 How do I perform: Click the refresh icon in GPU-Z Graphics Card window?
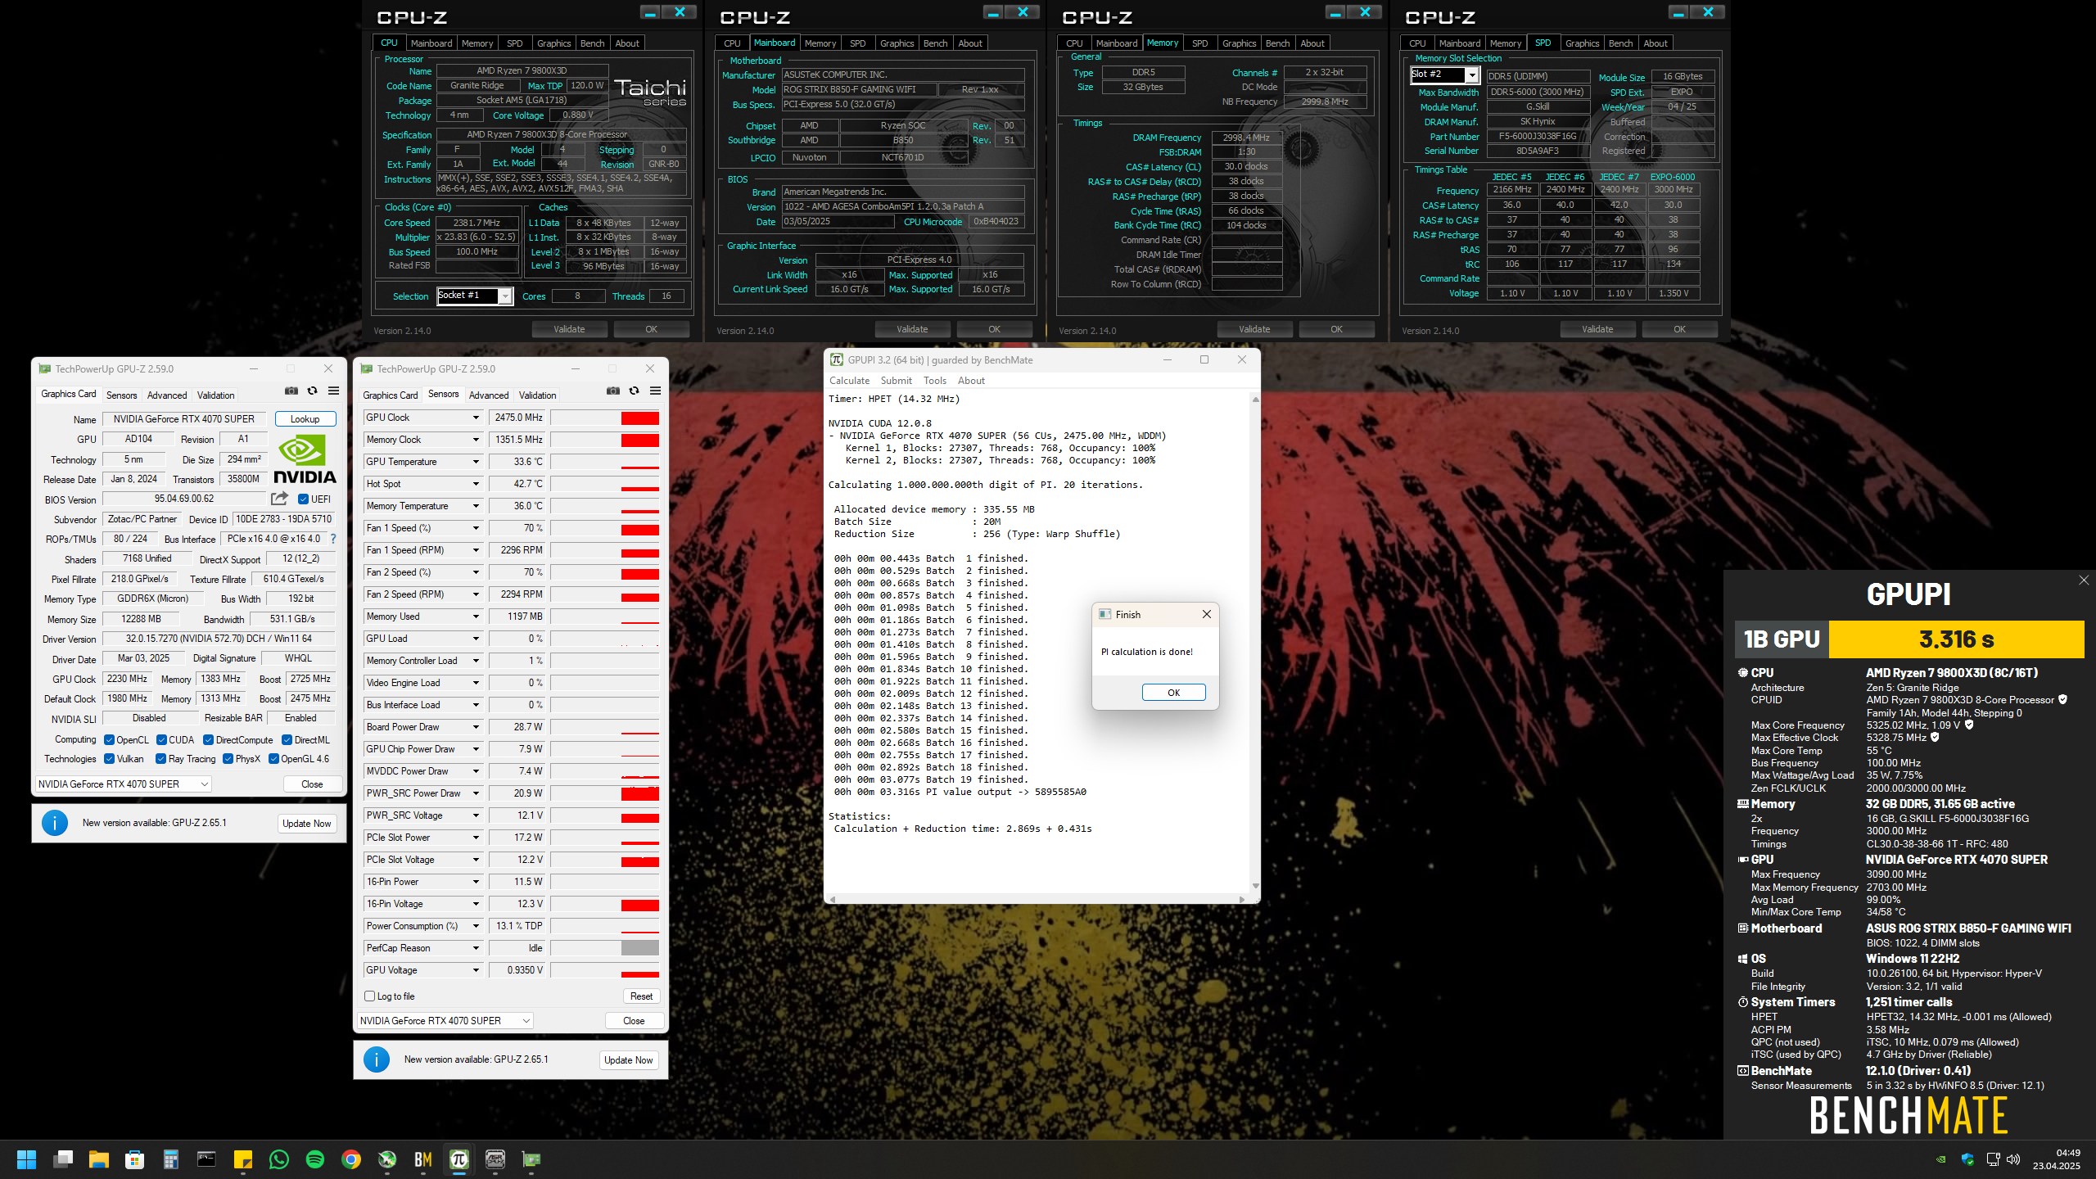click(x=312, y=391)
